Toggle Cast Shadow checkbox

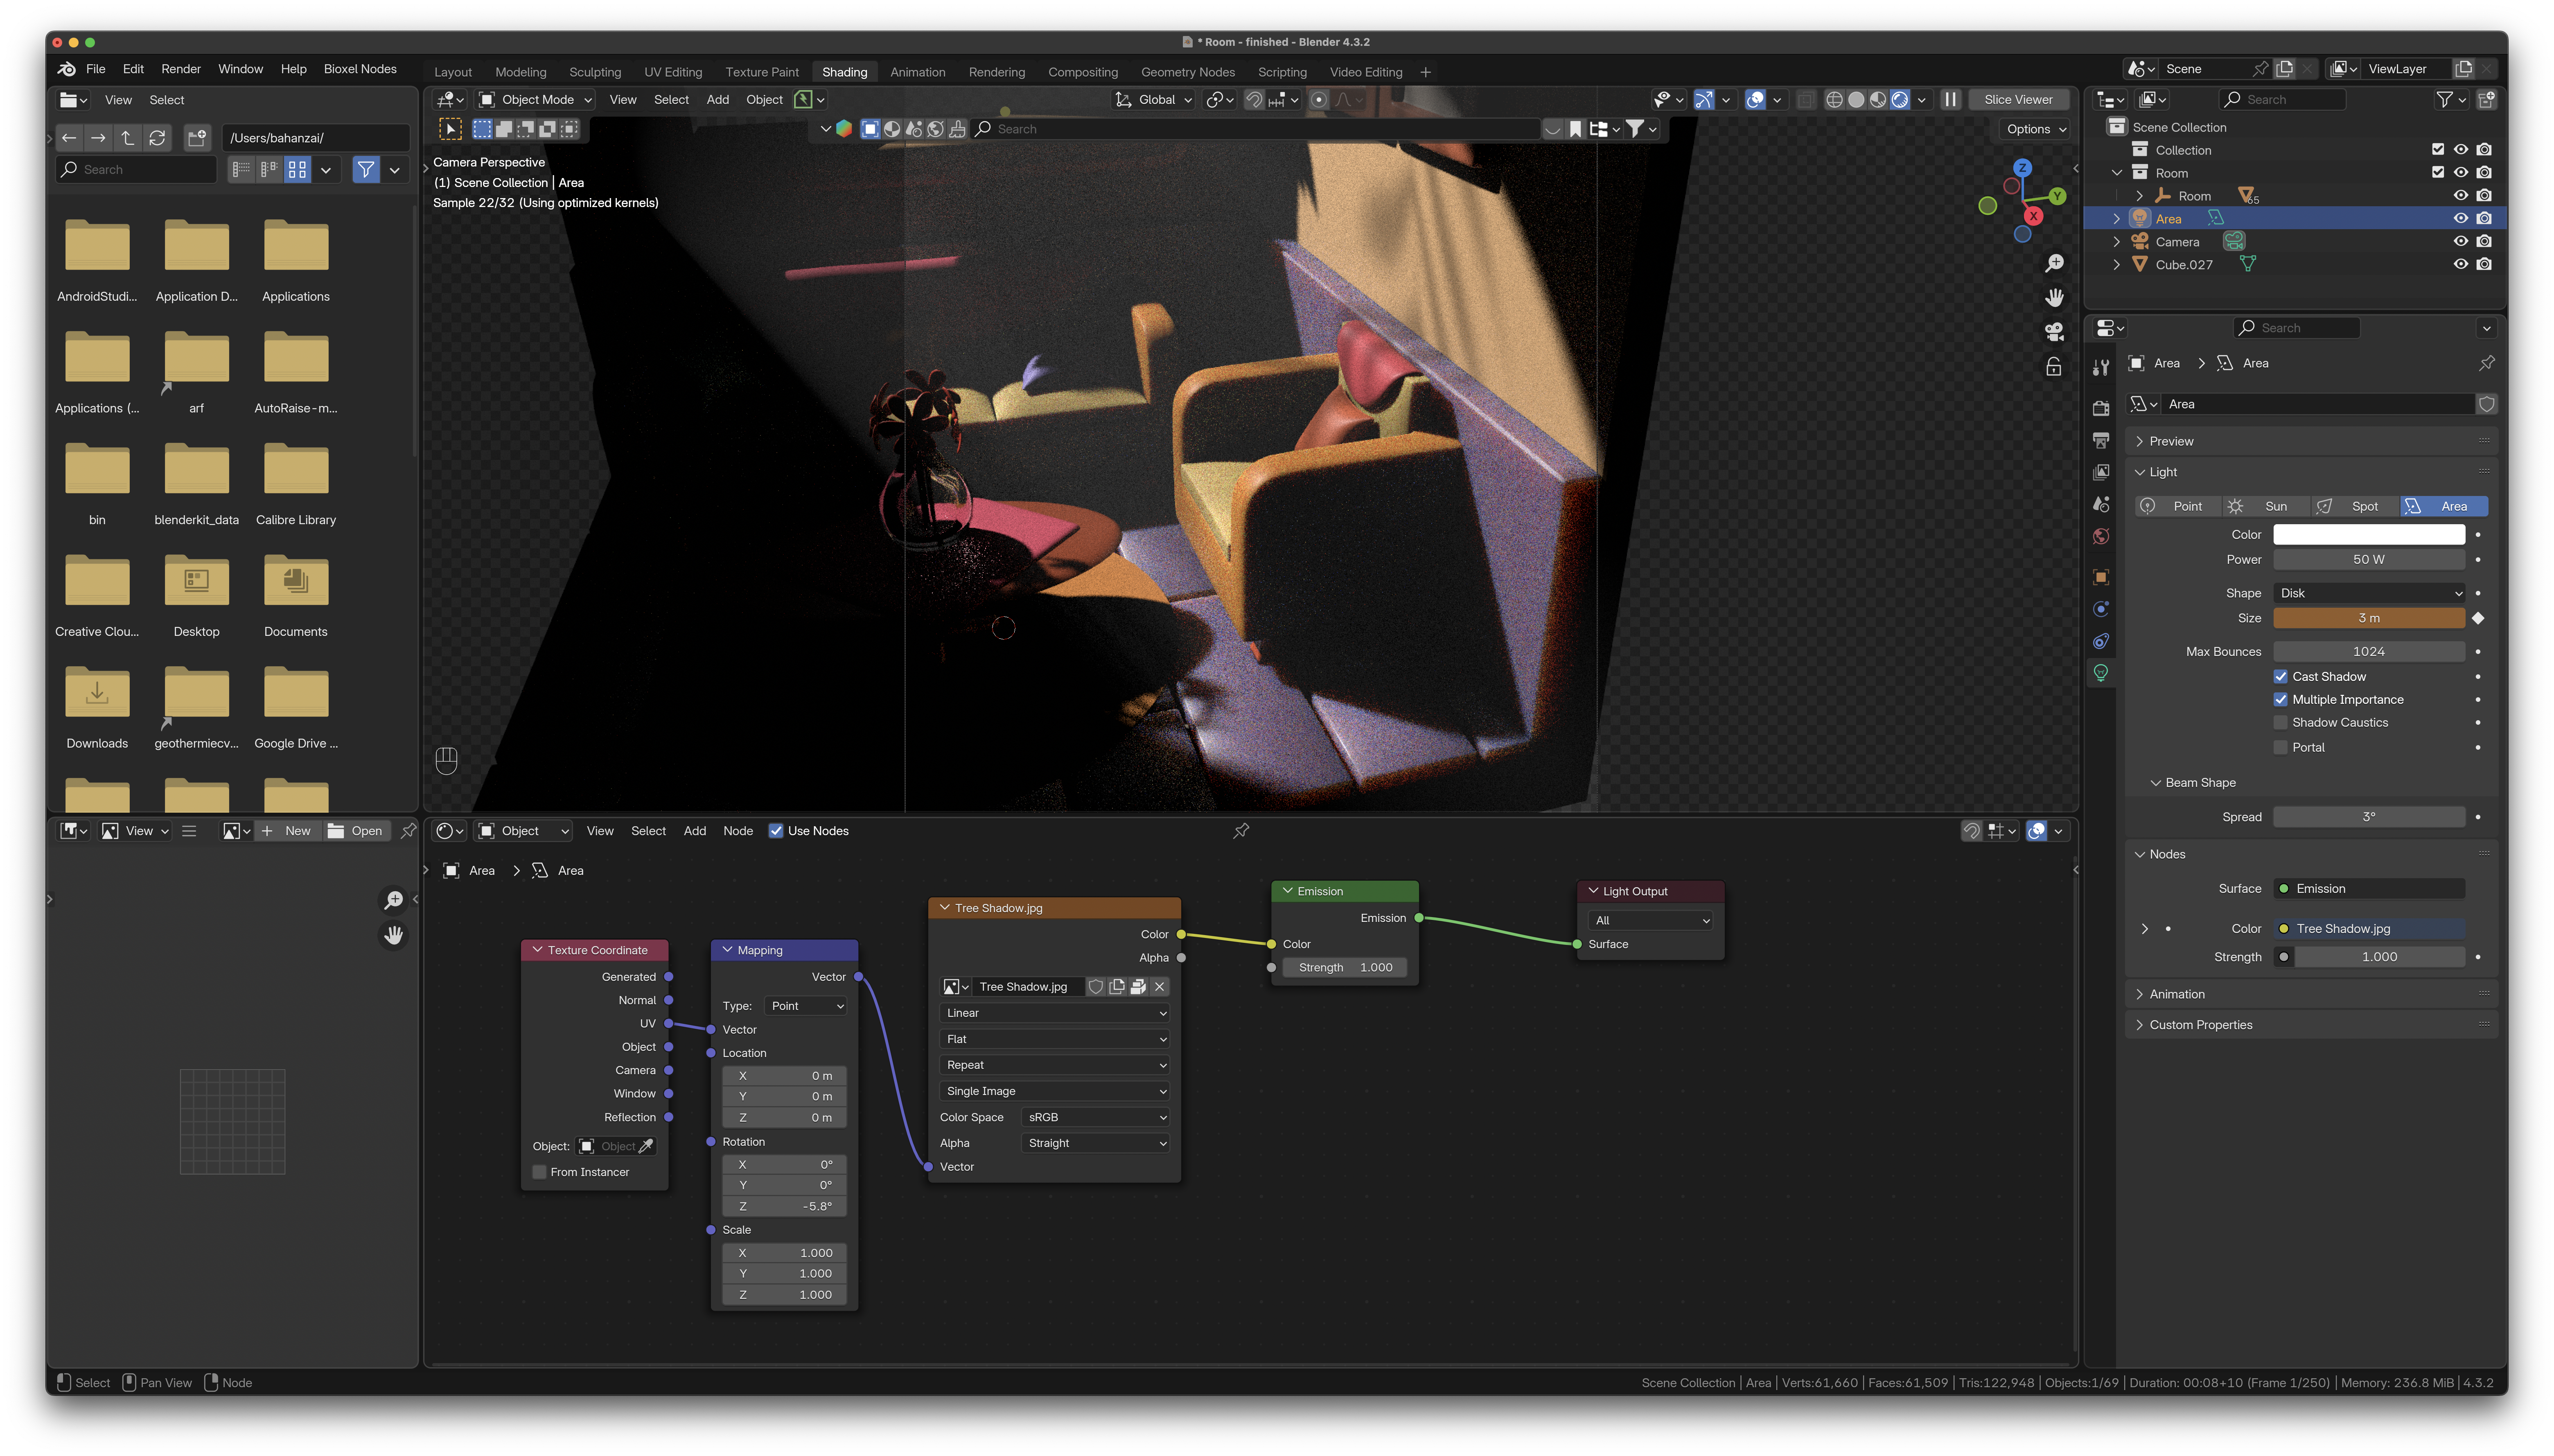coord(2281,677)
